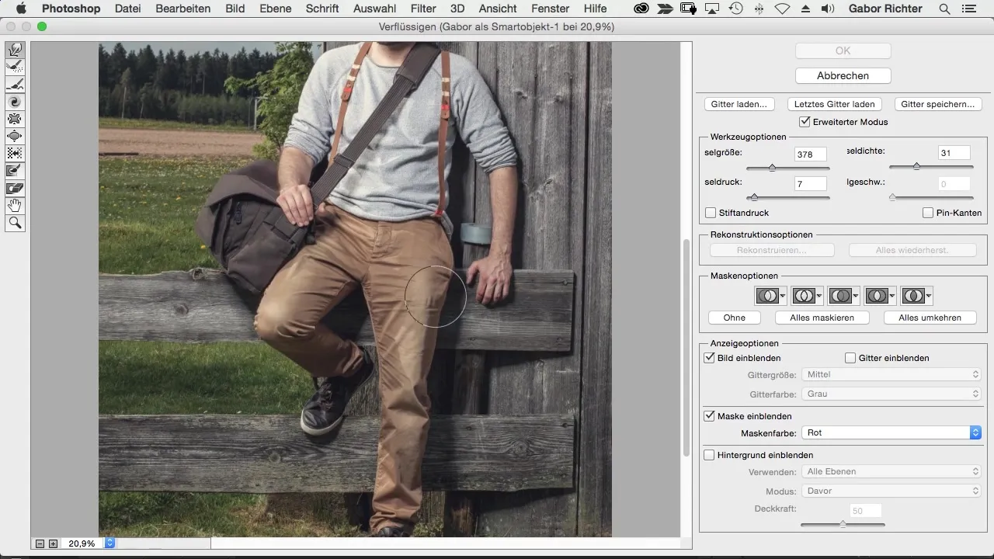This screenshot has height=559, width=994.
Task: Enable Stiftandruck checkbox
Action: (x=710, y=213)
